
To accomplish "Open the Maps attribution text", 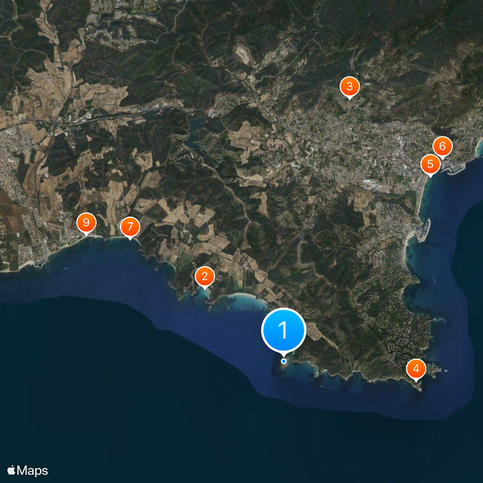I will 33,471.
